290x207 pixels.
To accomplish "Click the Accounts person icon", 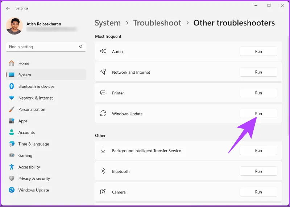I will 12,132.
